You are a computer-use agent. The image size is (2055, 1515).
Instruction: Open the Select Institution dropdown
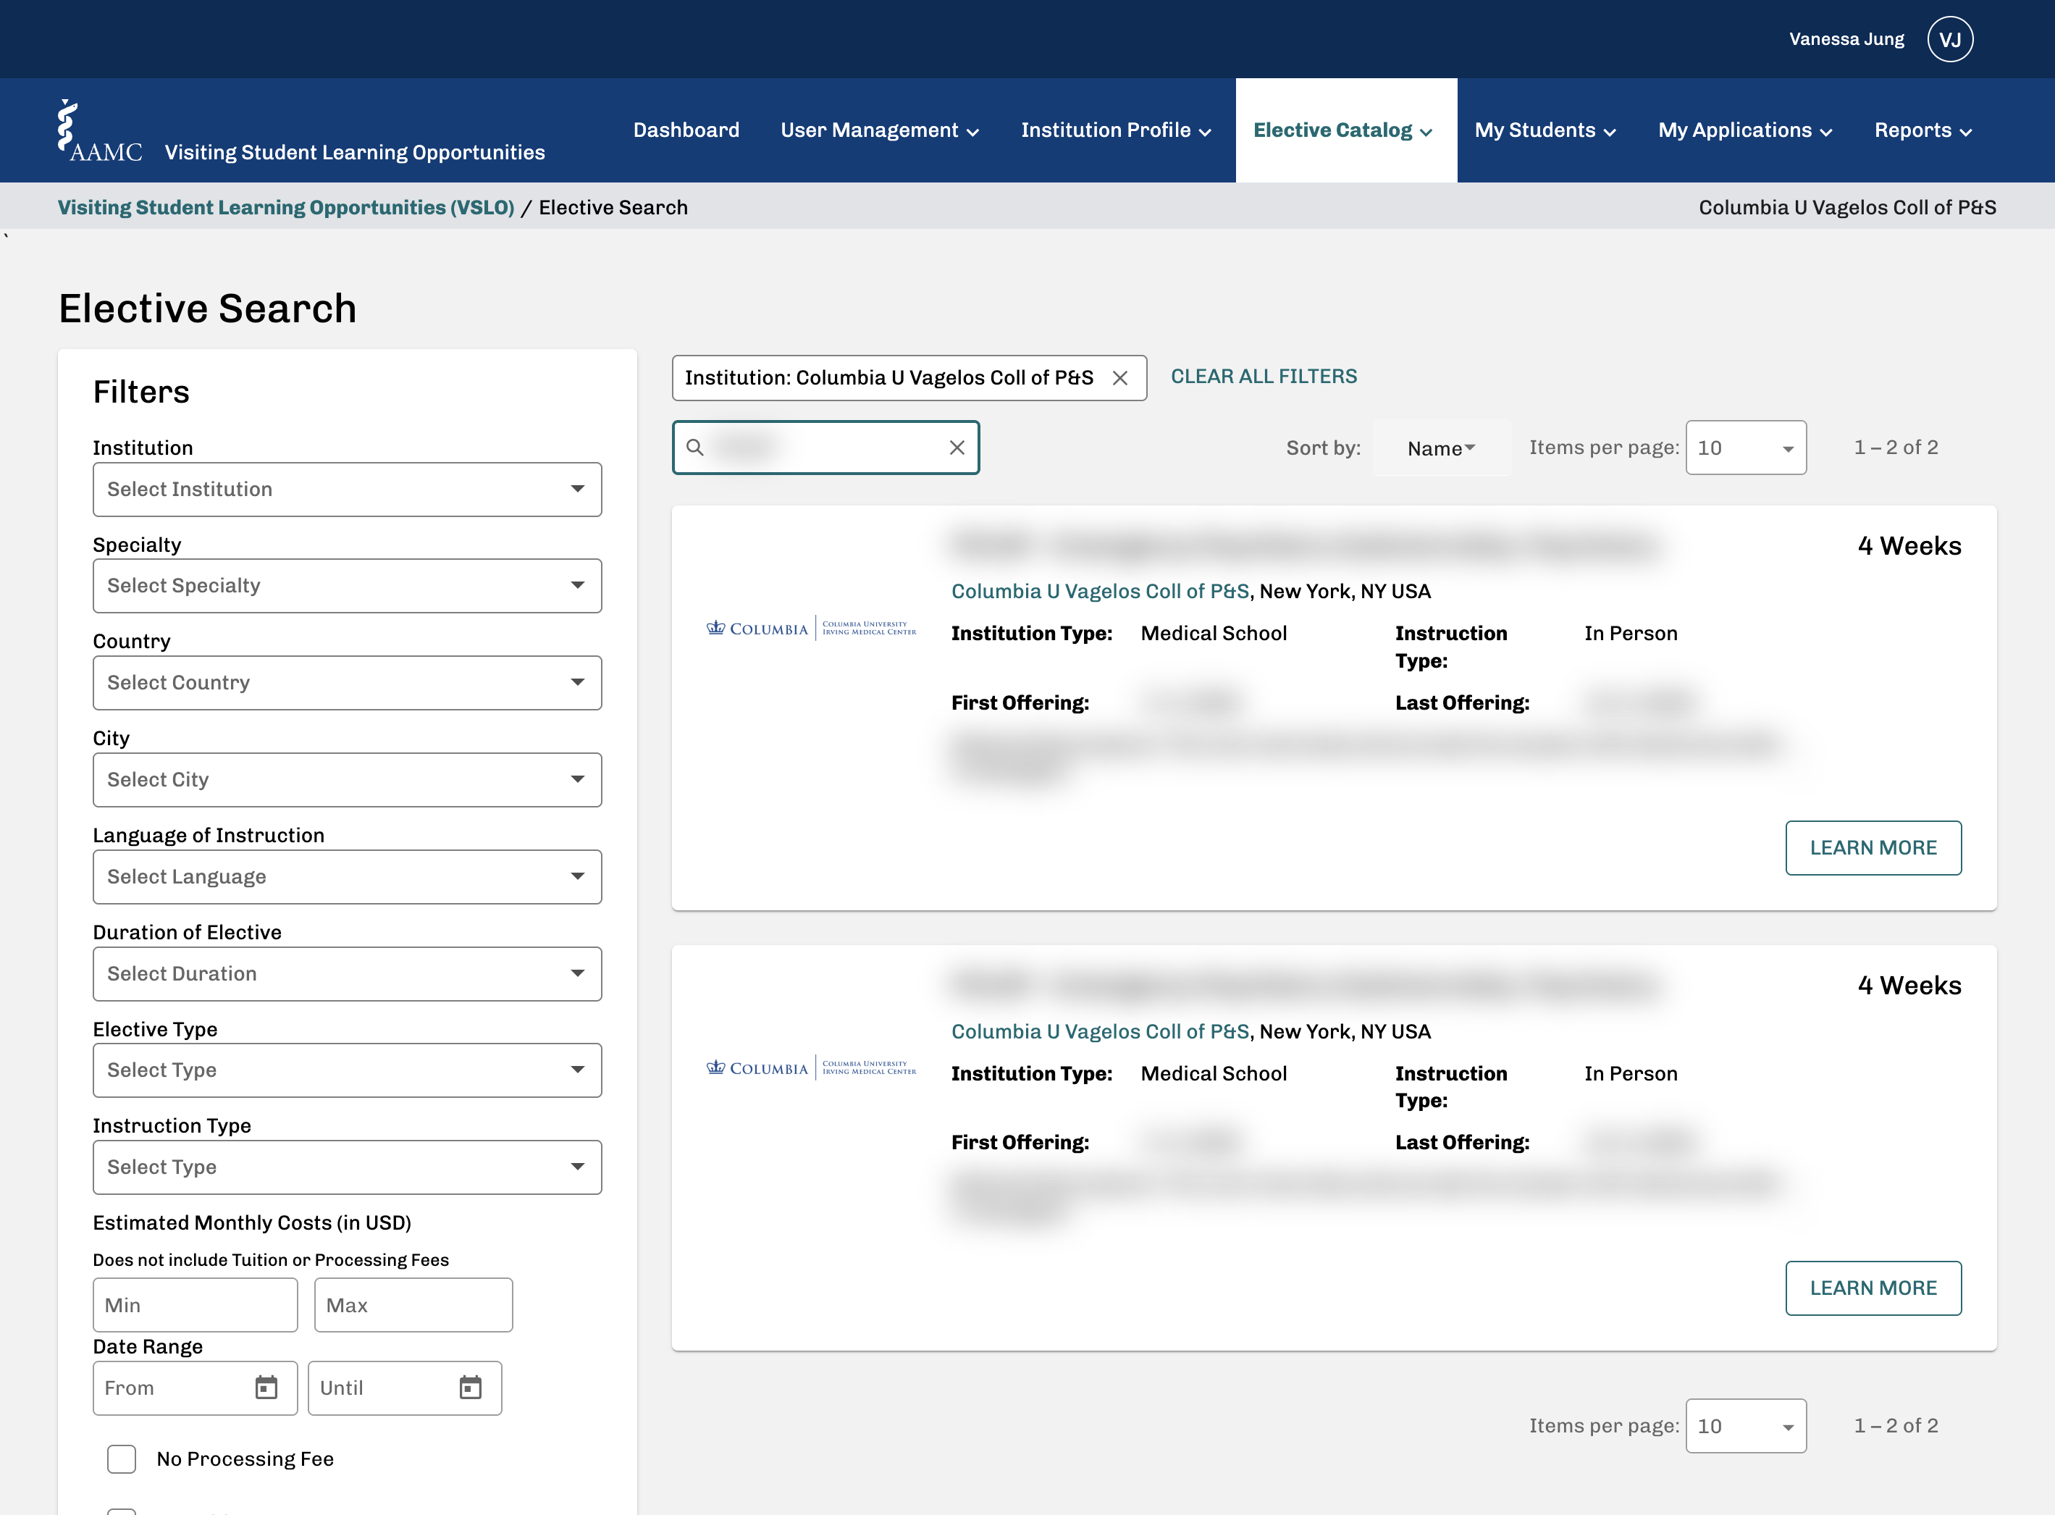click(x=348, y=490)
